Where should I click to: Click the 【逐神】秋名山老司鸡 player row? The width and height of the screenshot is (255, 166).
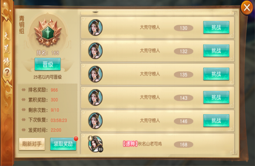coord(158,144)
